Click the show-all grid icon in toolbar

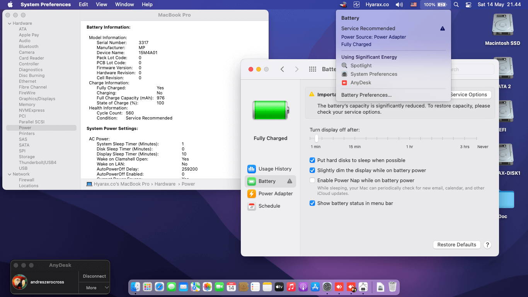[x=313, y=69]
